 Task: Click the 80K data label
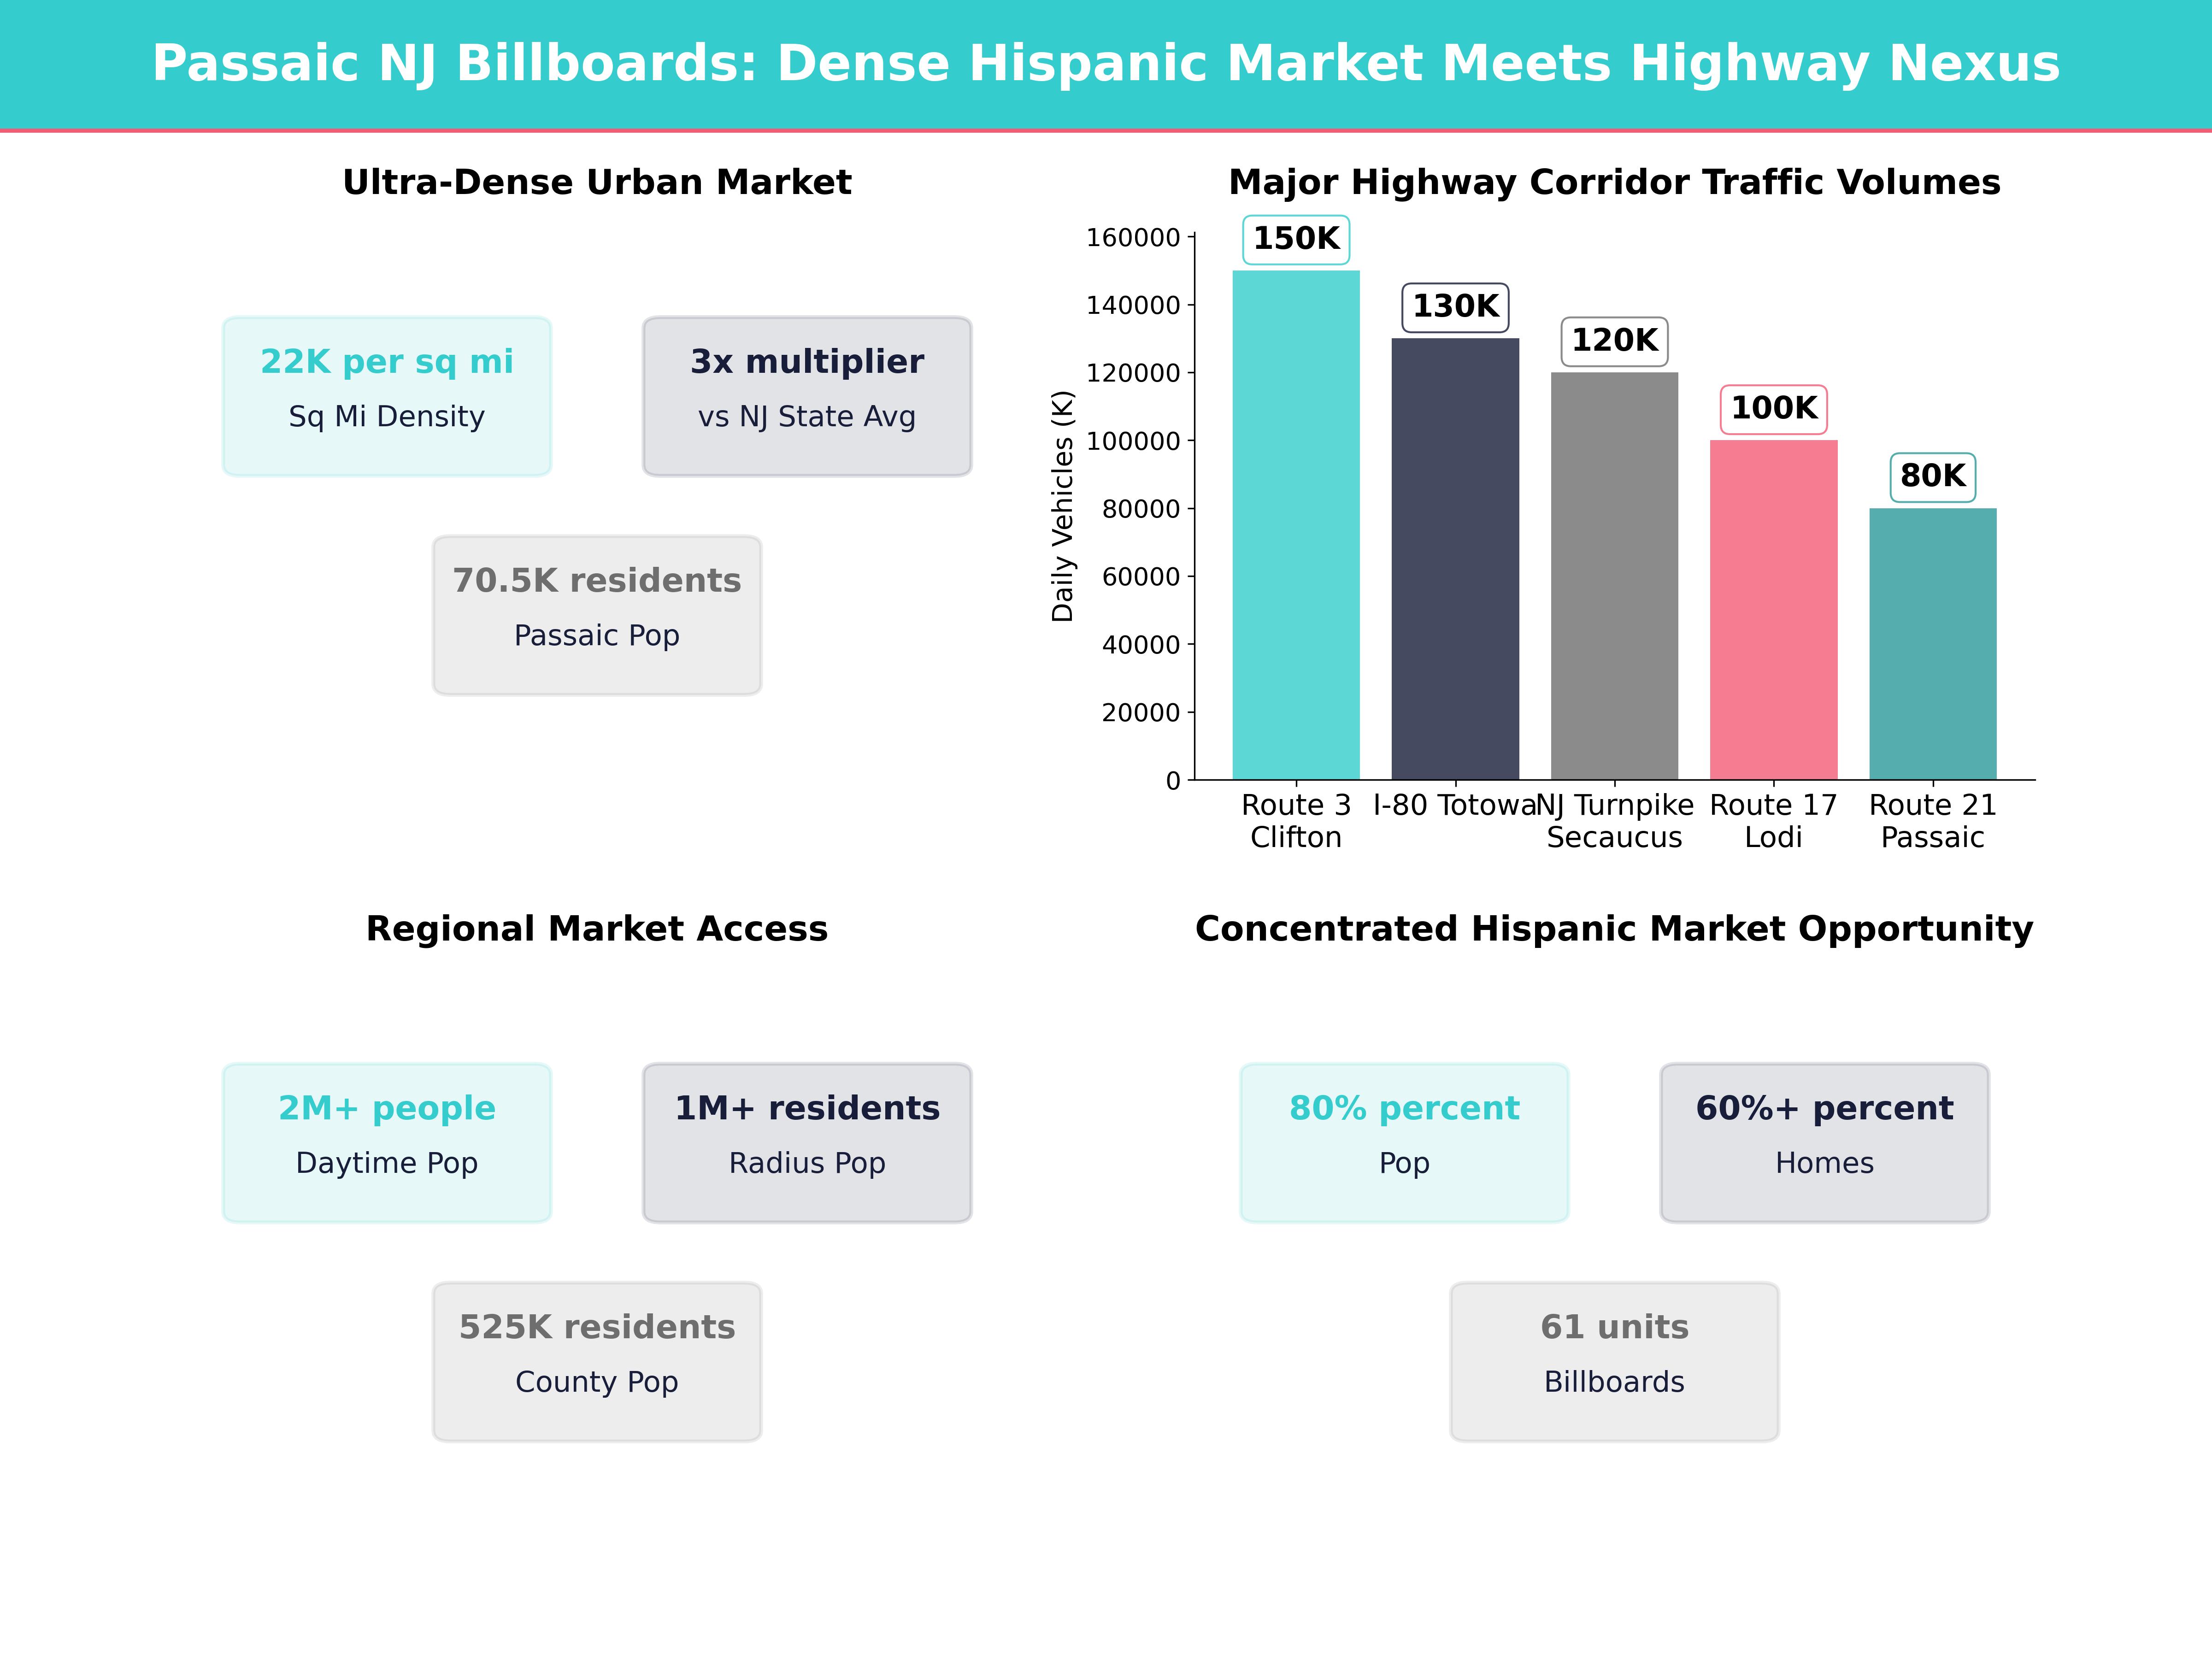click(x=1931, y=478)
